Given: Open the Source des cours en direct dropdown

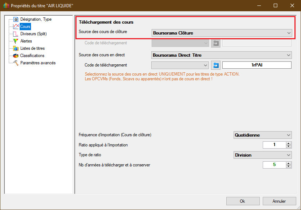Looking at the screenshot, I should pos(222,55).
